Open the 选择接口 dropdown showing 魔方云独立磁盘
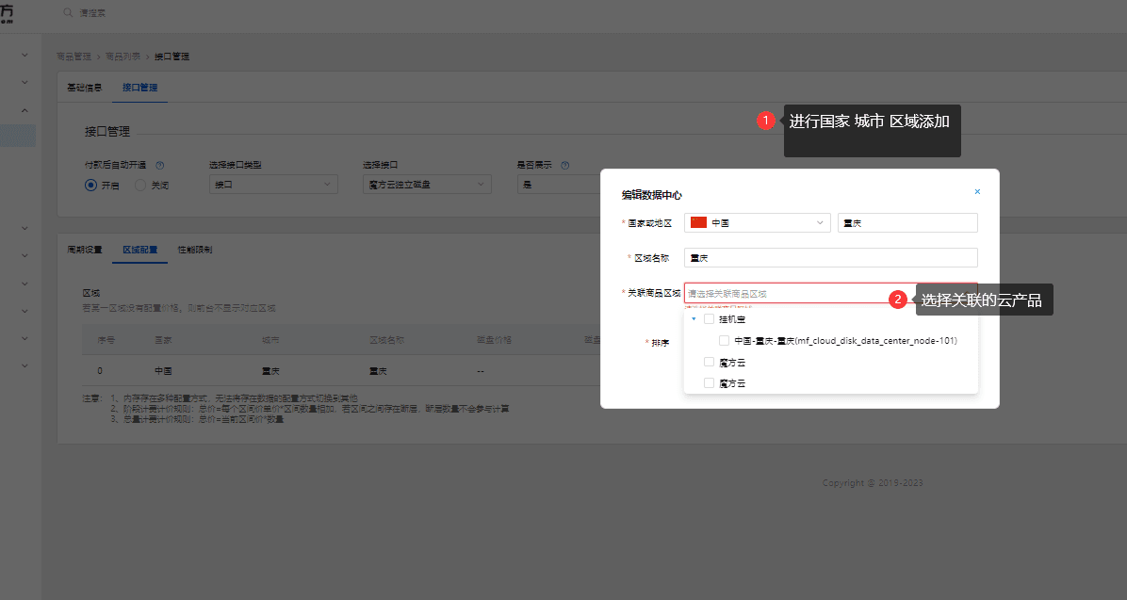Screen dimensions: 1127x600 click(427, 185)
